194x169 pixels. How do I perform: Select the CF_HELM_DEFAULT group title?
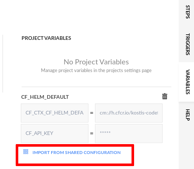click(45, 97)
